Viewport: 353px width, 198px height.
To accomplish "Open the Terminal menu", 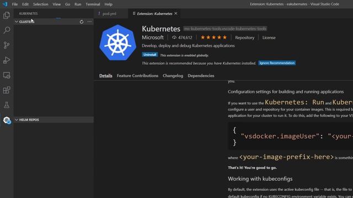I will click(x=93, y=4).
